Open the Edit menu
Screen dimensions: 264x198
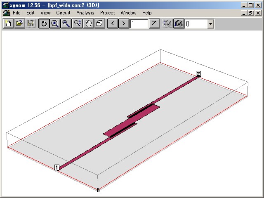(30, 13)
